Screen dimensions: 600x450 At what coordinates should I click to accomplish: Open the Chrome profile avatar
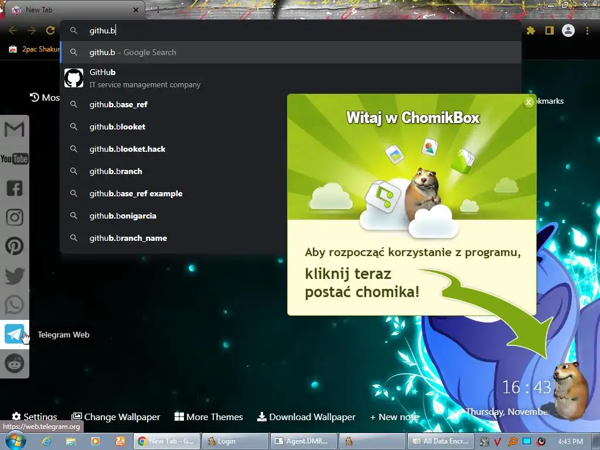tap(568, 30)
